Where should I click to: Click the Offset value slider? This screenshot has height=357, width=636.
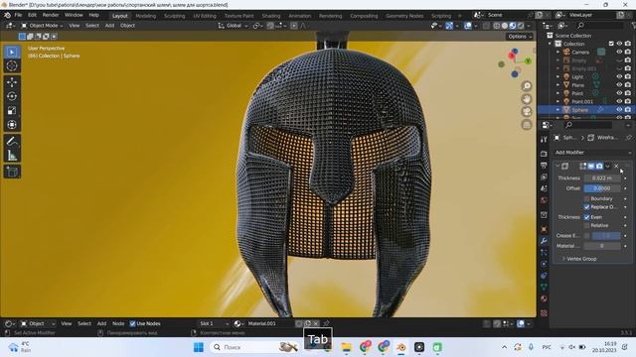[602, 188]
